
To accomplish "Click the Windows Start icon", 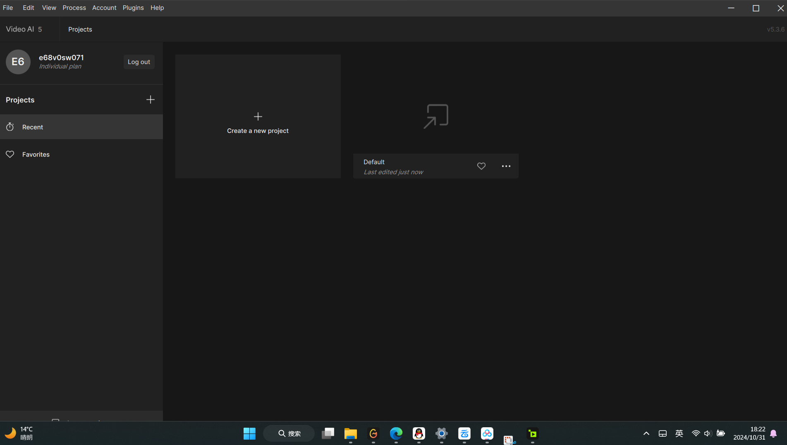I will tap(249, 433).
